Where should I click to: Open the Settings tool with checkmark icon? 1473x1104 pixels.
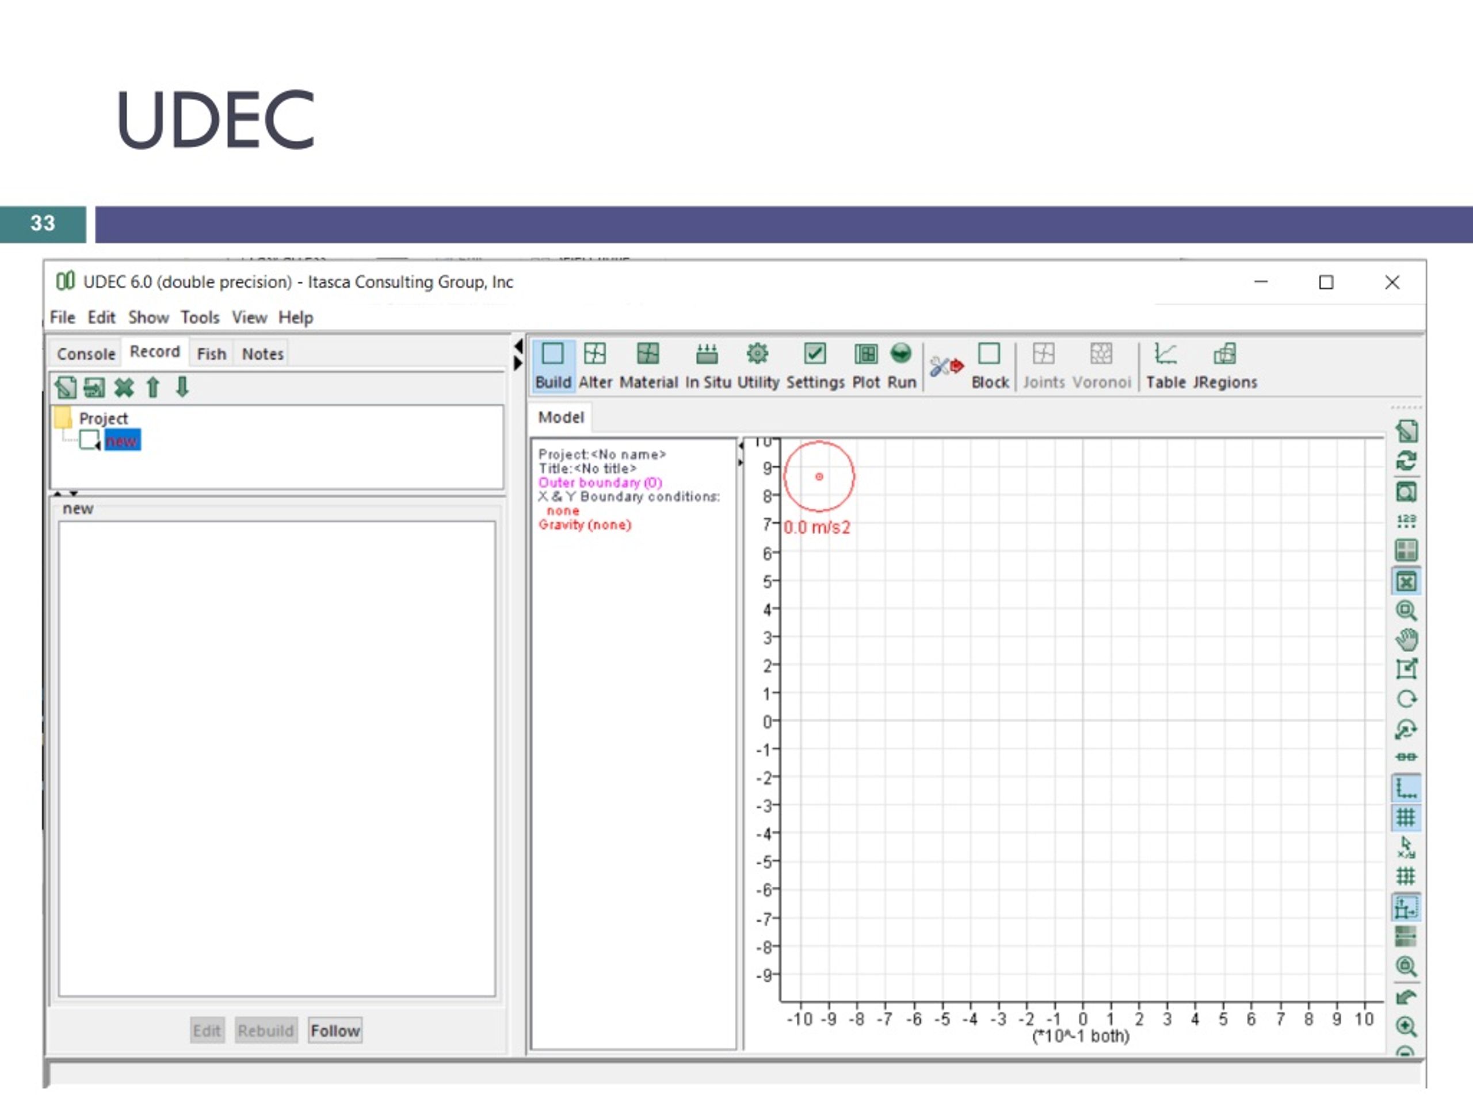(815, 365)
